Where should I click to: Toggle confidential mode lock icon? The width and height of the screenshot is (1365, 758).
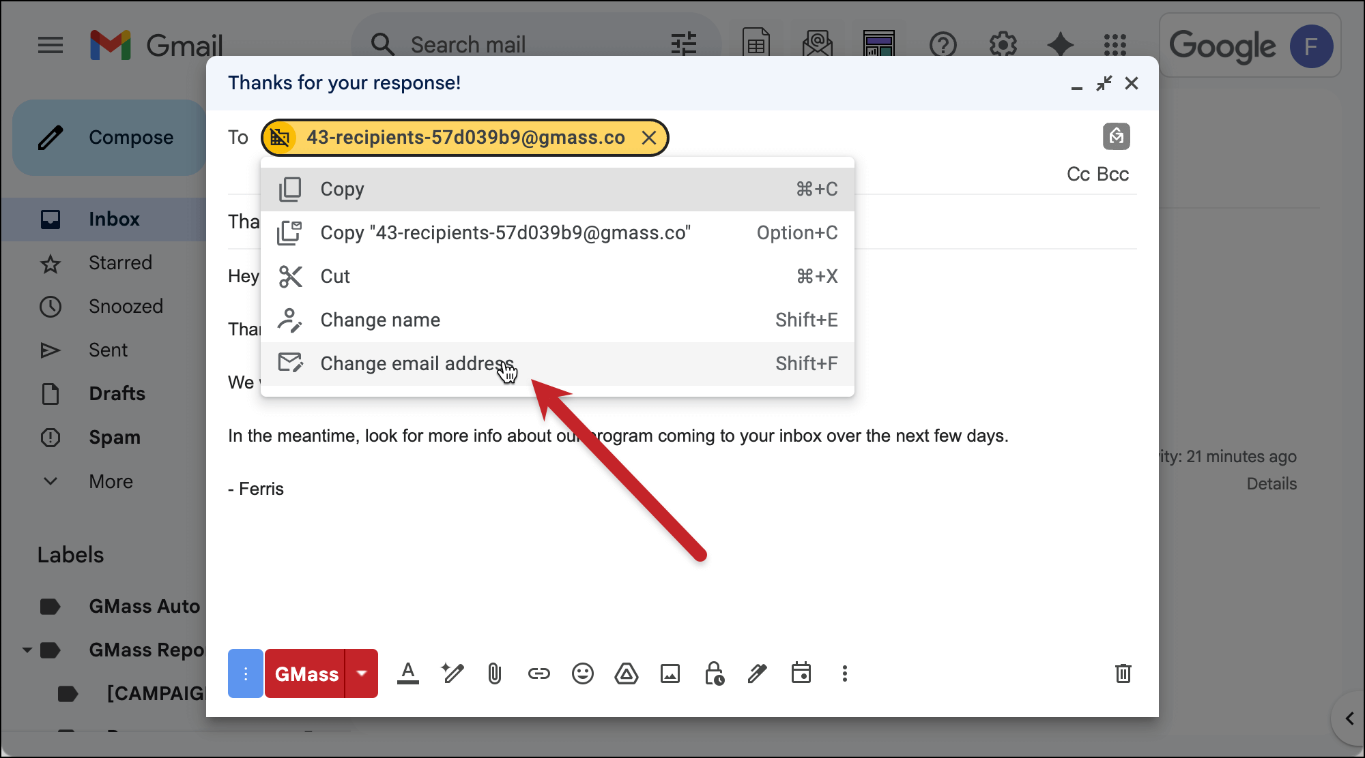click(714, 674)
